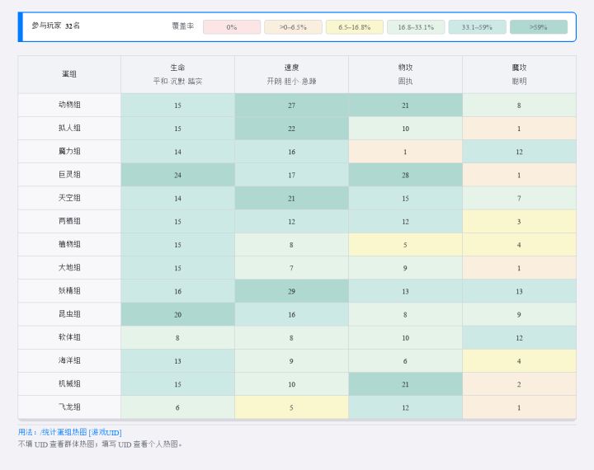The image size is (594, 470).
Task: Select the 速度 column header
Action: (291, 74)
